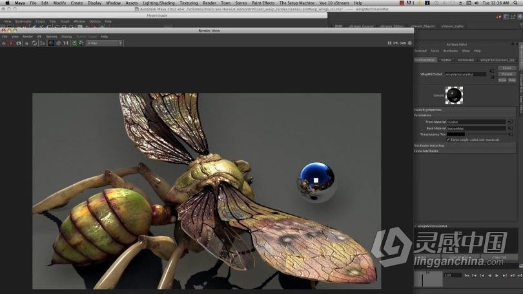Click the input connection arrow beside wingMembraneMat name

pos(491,70)
